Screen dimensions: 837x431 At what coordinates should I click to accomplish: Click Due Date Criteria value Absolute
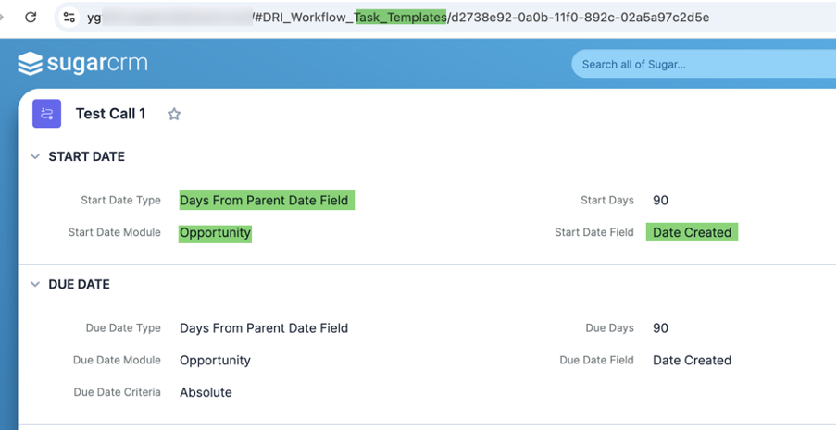pos(206,392)
